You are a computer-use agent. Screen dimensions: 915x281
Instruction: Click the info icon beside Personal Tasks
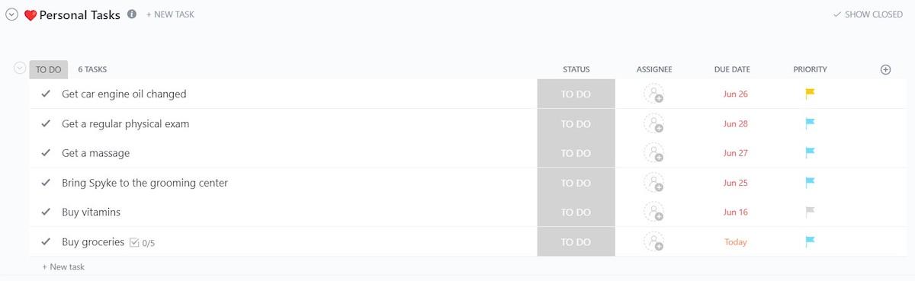(132, 14)
